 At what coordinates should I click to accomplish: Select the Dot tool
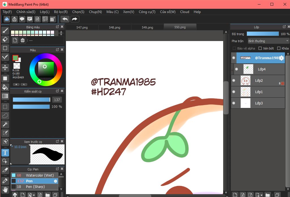coord(5,57)
